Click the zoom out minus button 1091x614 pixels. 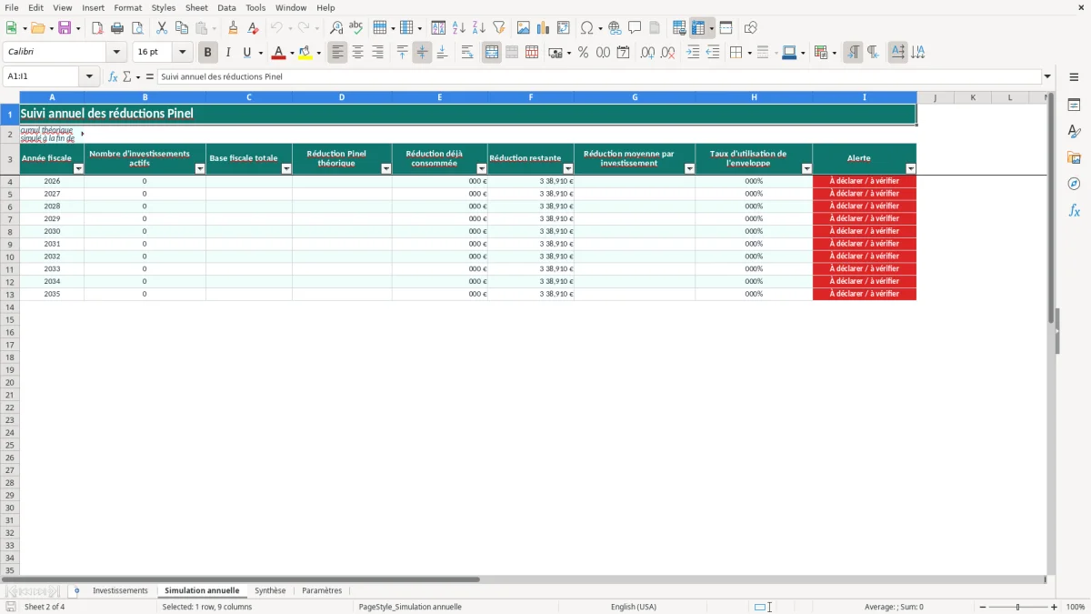point(983,607)
